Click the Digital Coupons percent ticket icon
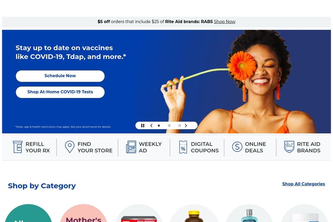This screenshot has width=333, height=222. pos(183,147)
